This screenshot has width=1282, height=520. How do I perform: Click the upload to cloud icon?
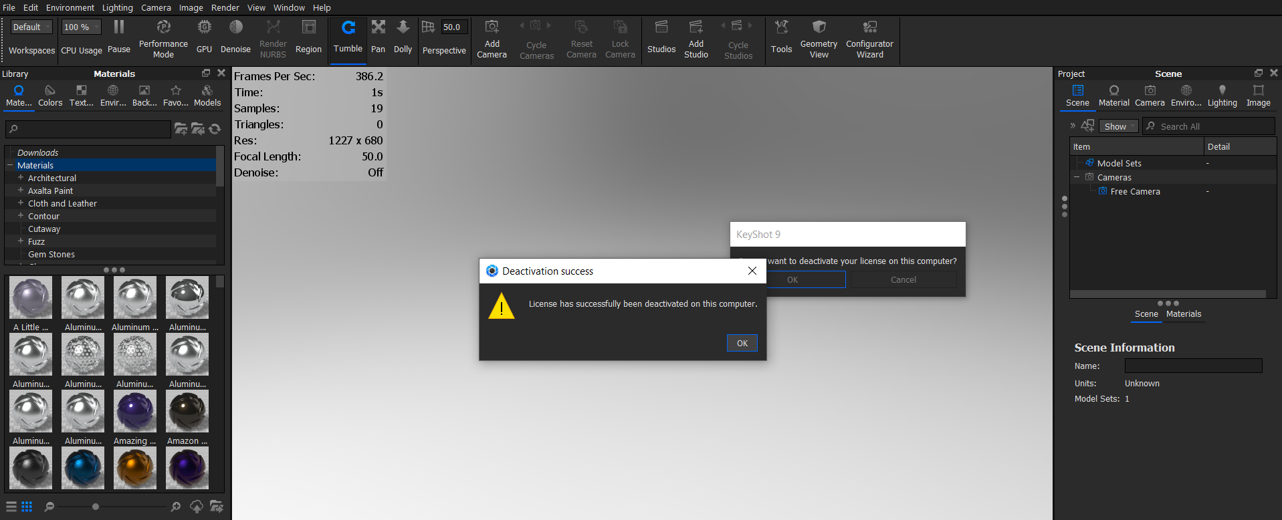pos(197,507)
